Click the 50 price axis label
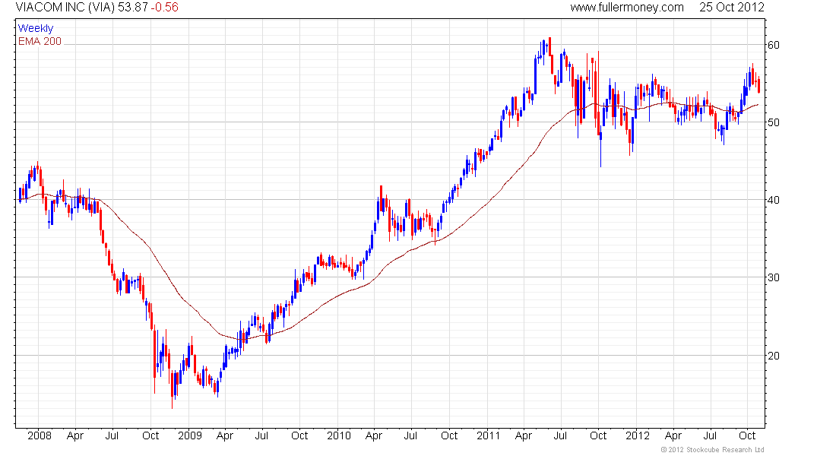 773,122
